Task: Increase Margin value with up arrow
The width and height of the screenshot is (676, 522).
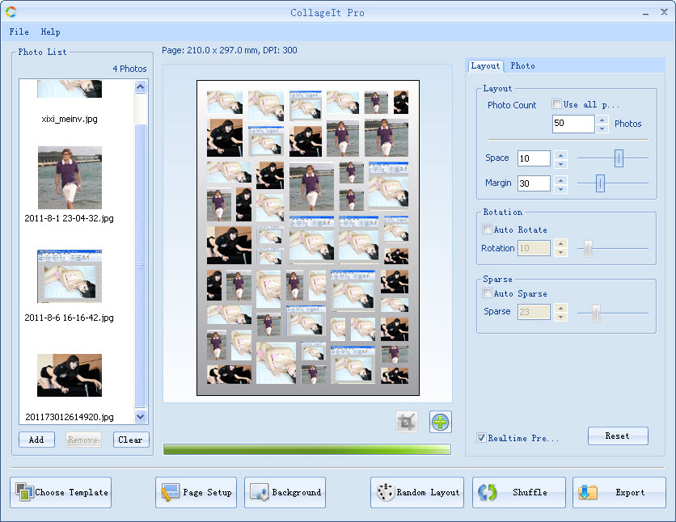Action: click(x=561, y=179)
